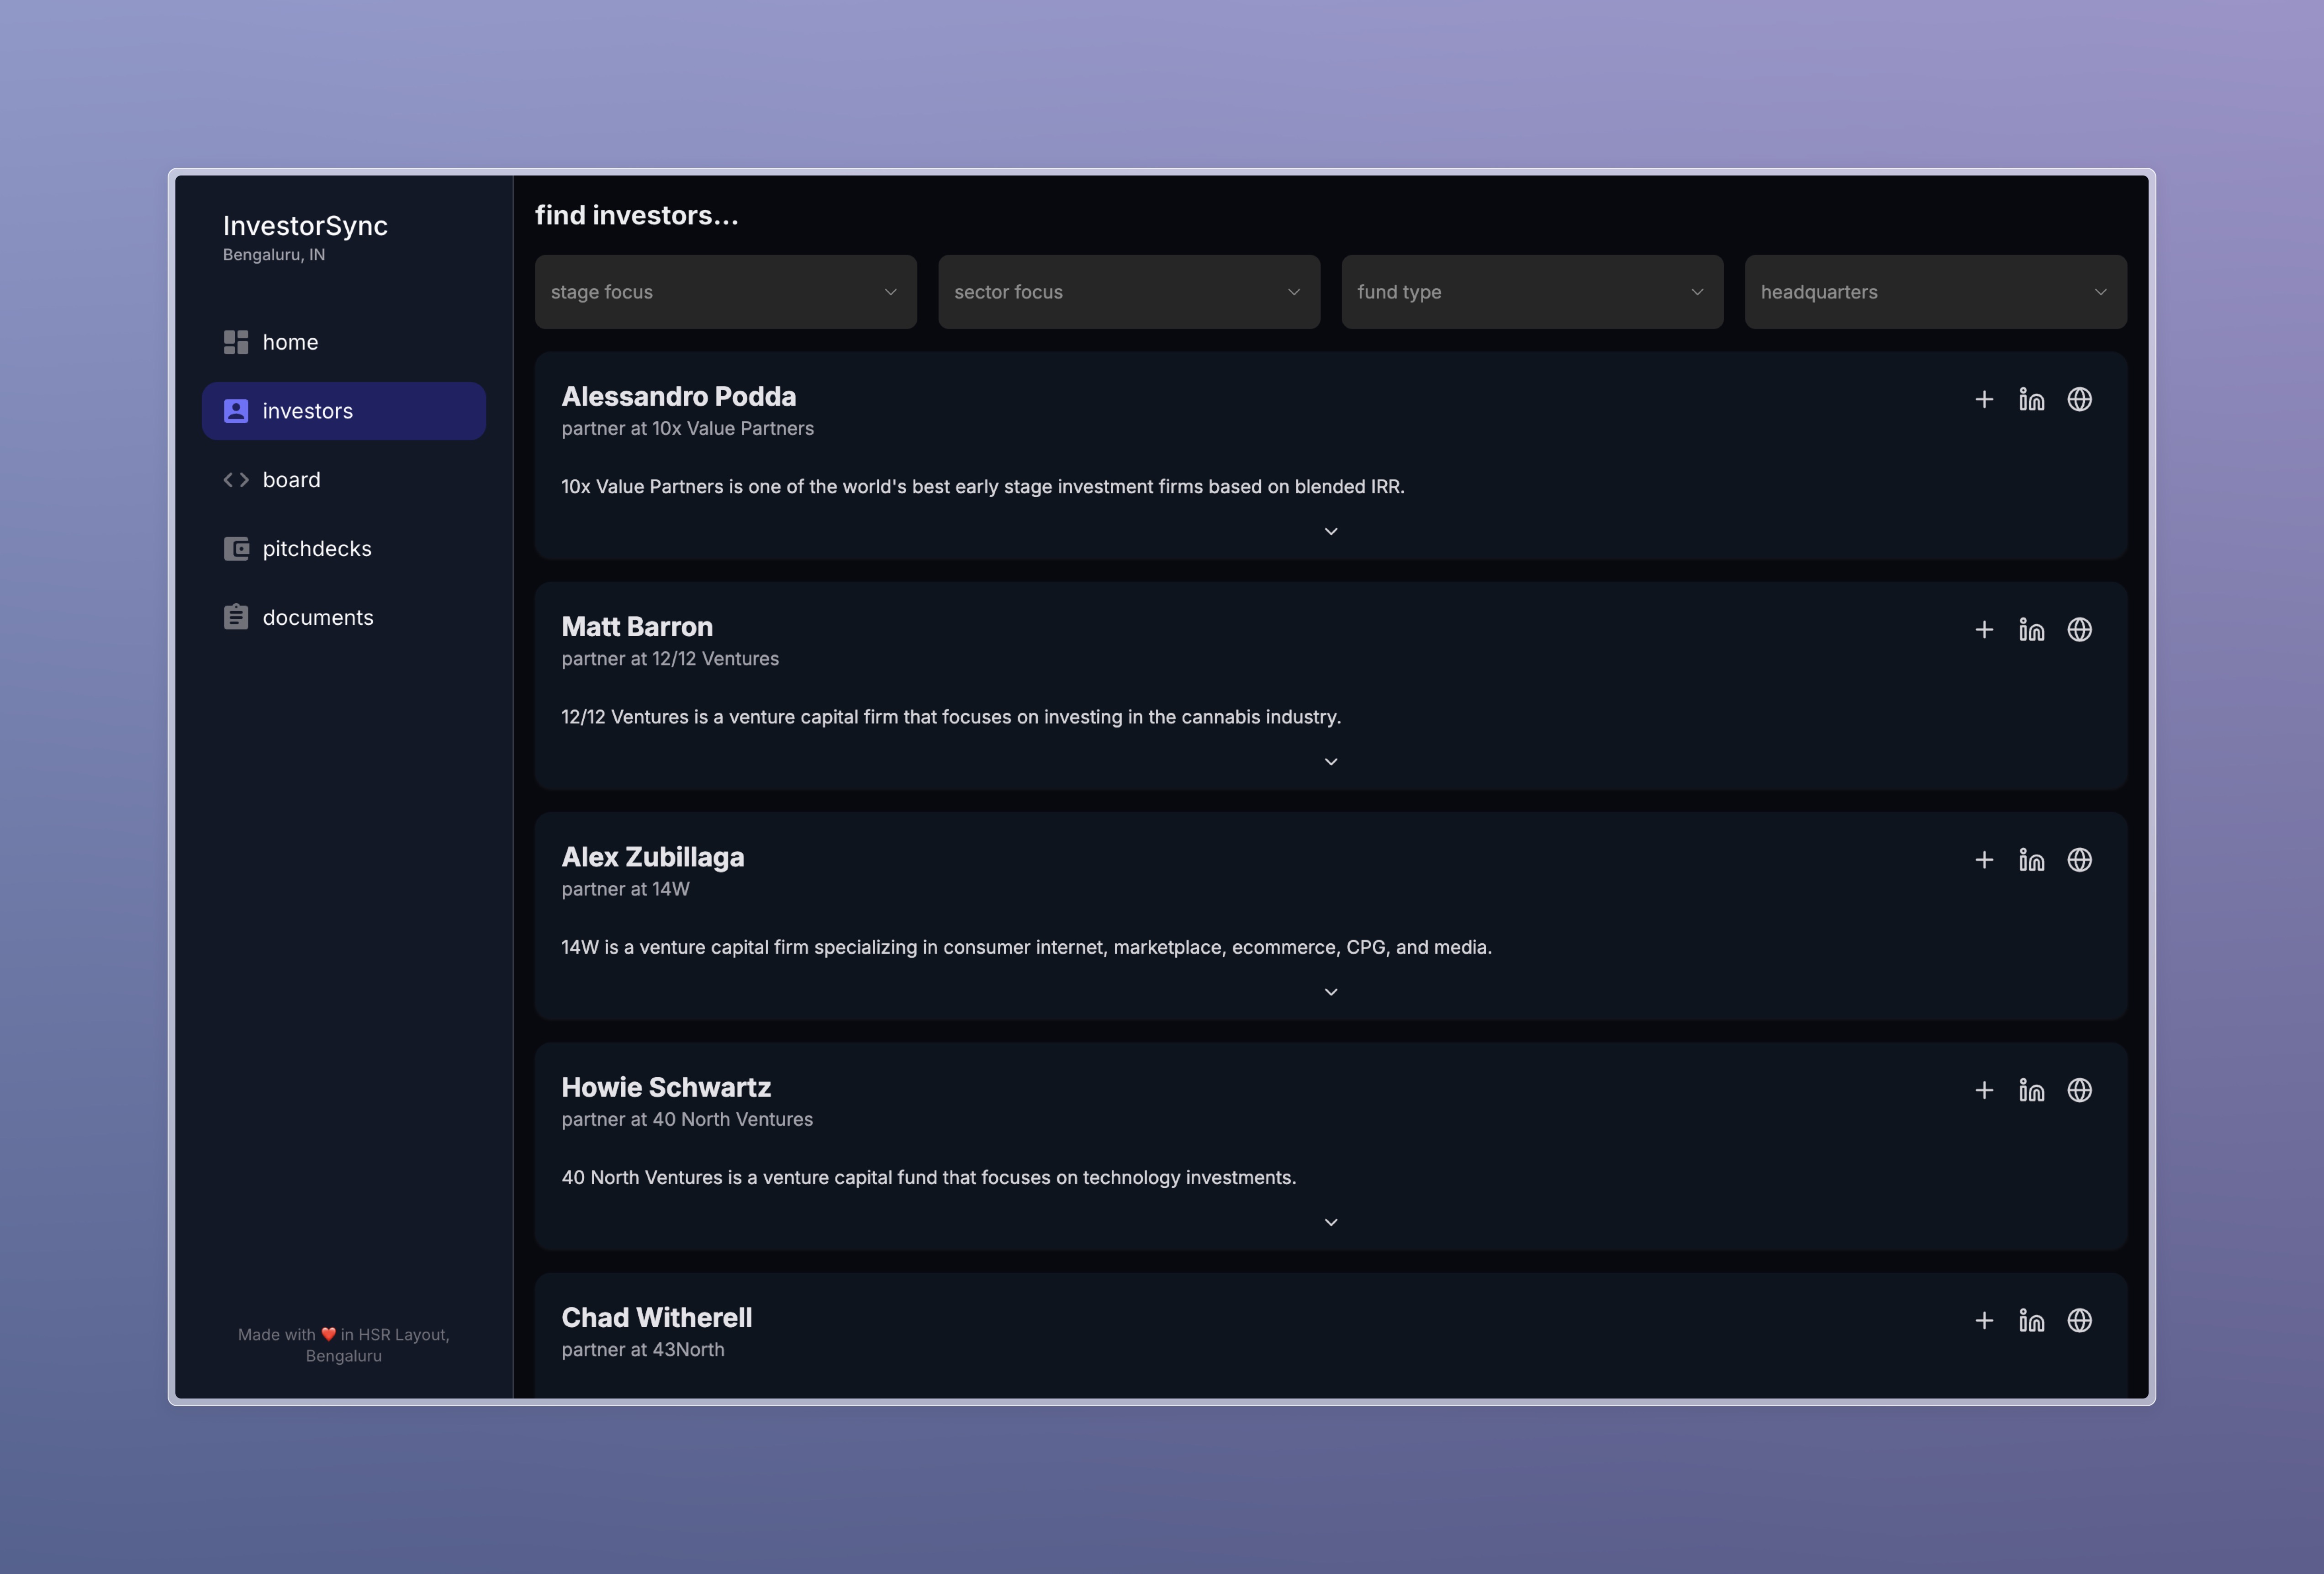2324x1574 pixels.
Task: Click the 'find investors...' heading
Action: coord(637,215)
